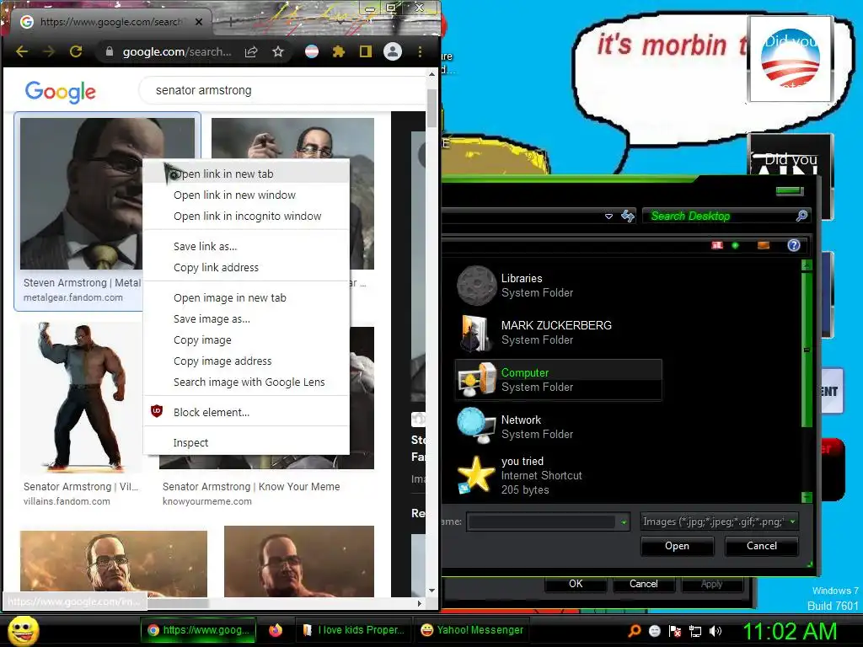Image resolution: width=863 pixels, height=647 pixels.
Task: Select the you tried internet shortcut
Action: (x=559, y=475)
